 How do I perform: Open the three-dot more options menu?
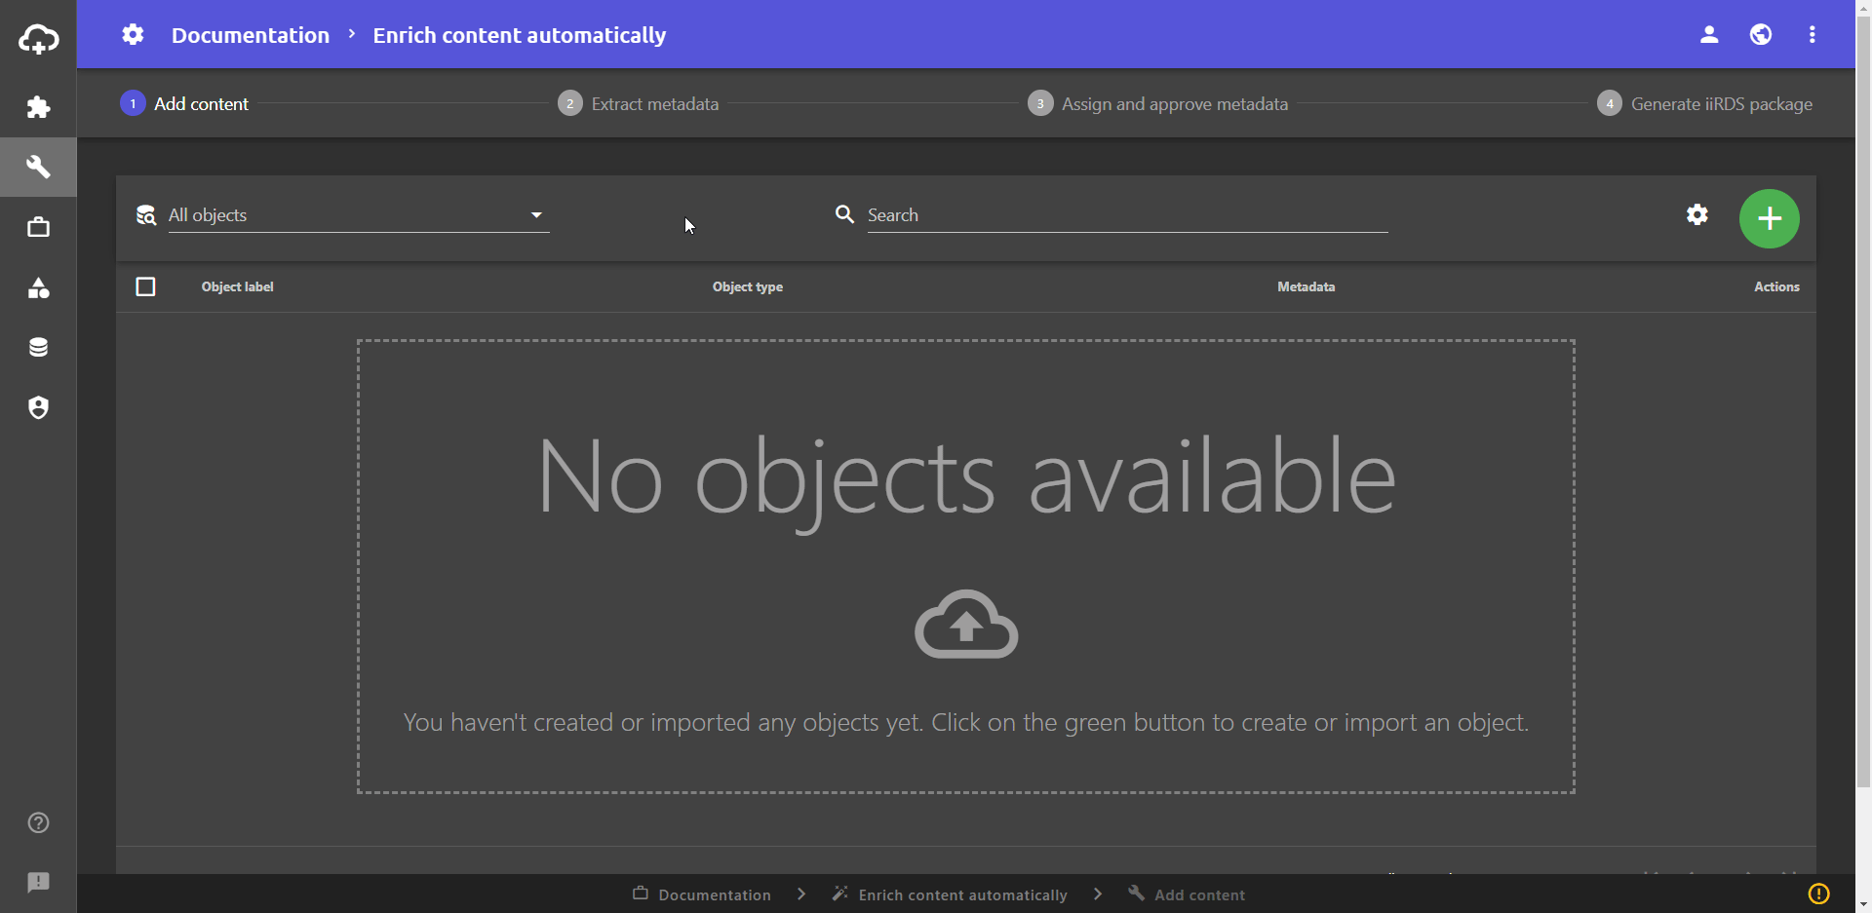[x=1813, y=34]
